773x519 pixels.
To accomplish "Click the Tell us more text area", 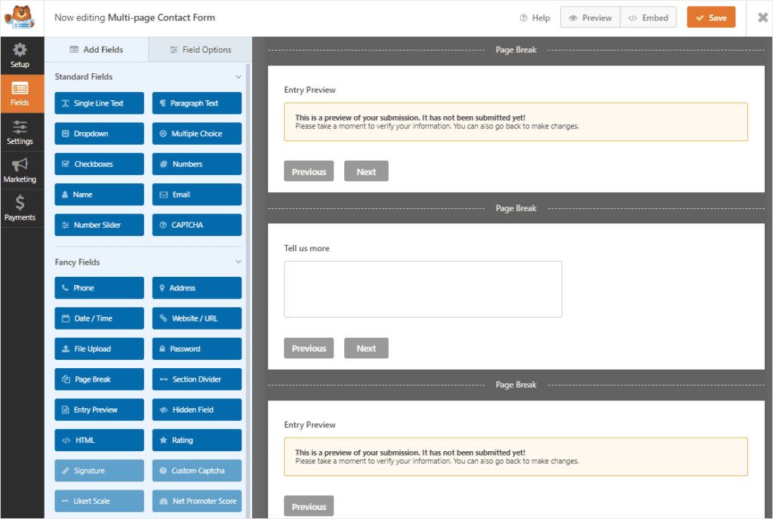I will tap(423, 289).
